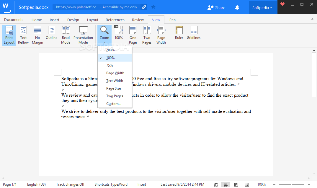Viewport: 317px width, 188px height.
Task: Click the red heart icon
Action: click(282, 4)
